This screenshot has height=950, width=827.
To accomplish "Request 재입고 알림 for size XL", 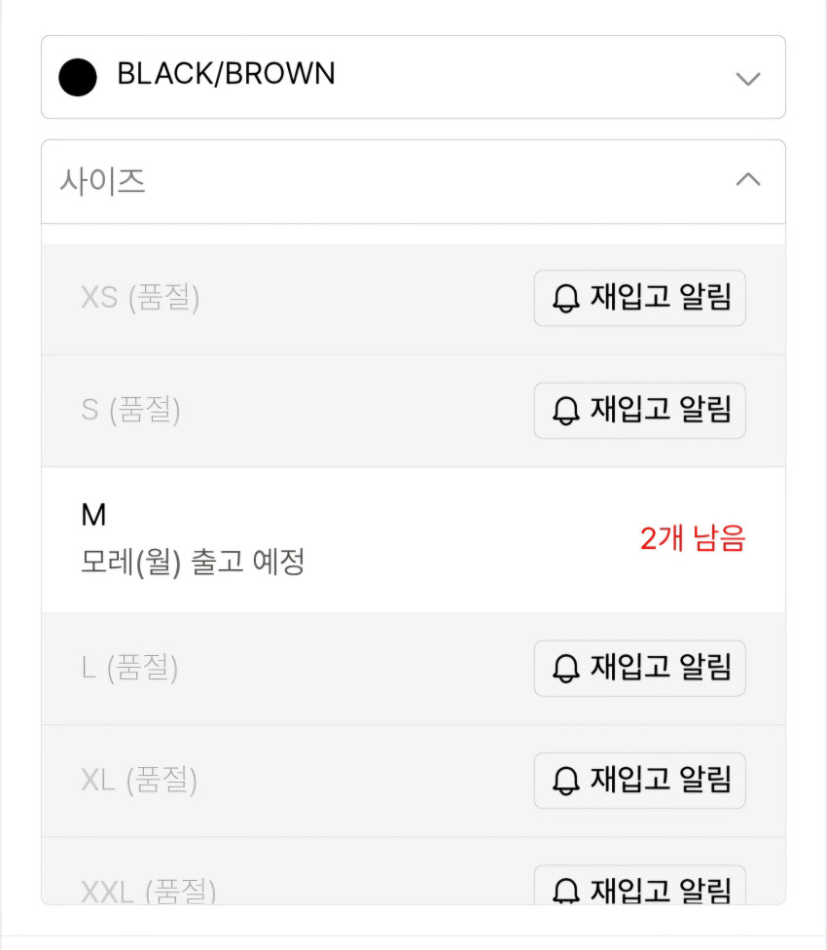I will [x=640, y=781].
